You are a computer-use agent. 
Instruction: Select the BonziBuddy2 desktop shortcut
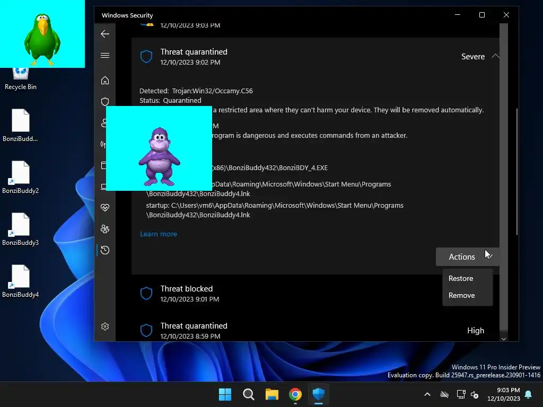point(21,177)
